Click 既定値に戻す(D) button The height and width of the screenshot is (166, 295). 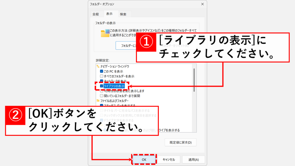[x=181, y=142]
